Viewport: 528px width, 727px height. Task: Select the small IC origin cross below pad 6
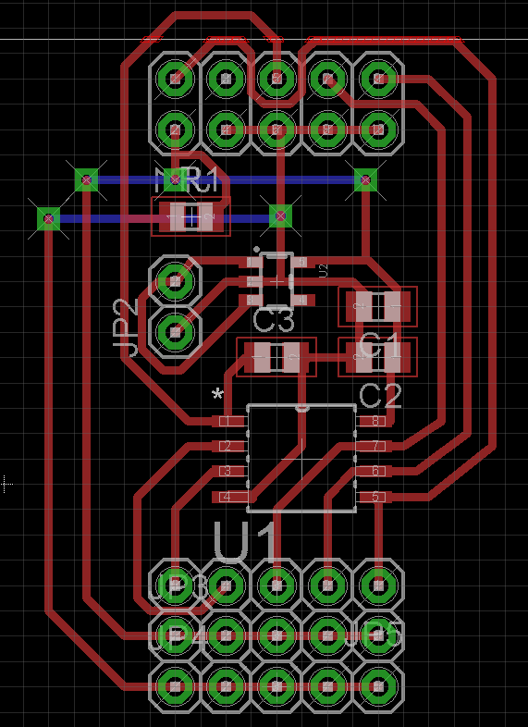click(x=276, y=281)
